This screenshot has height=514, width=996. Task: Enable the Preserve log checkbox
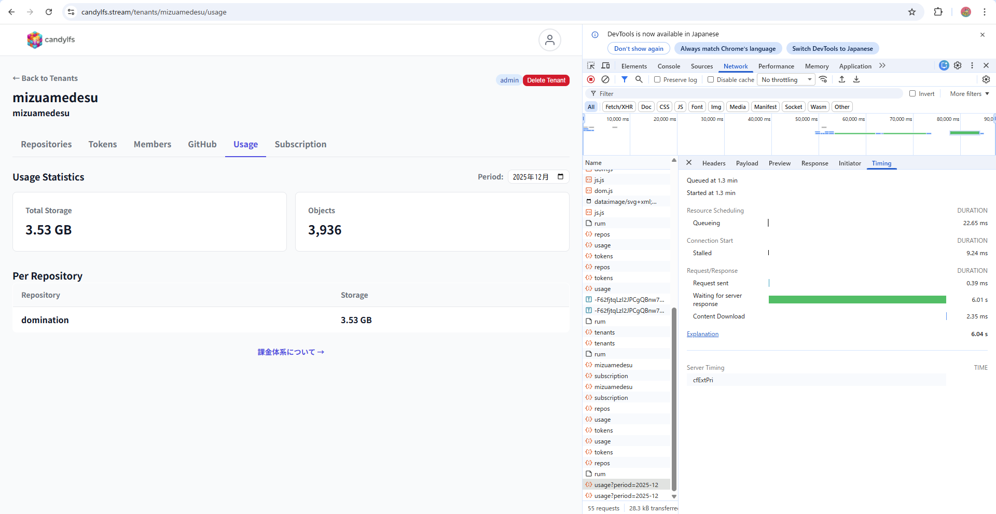657,79
